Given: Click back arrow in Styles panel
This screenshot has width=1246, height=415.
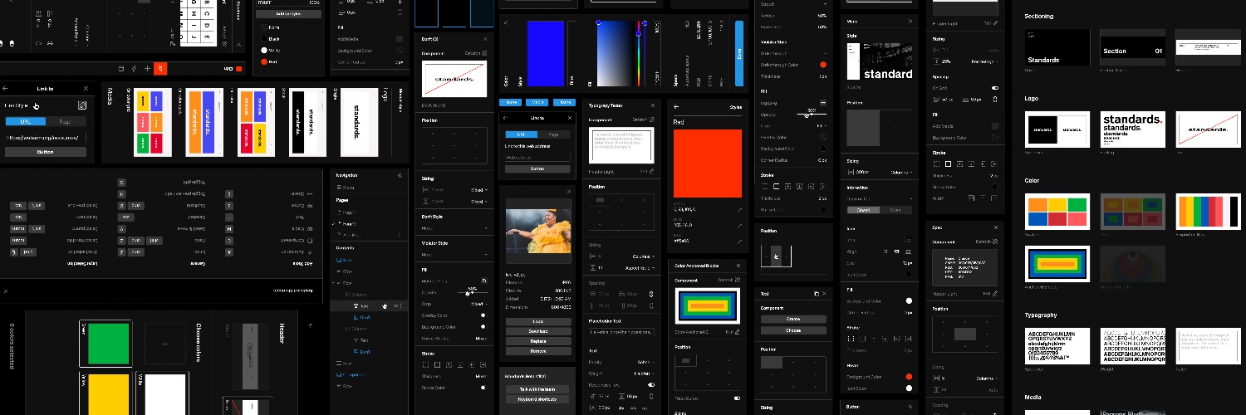Looking at the screenshot, I should [676, 106].
